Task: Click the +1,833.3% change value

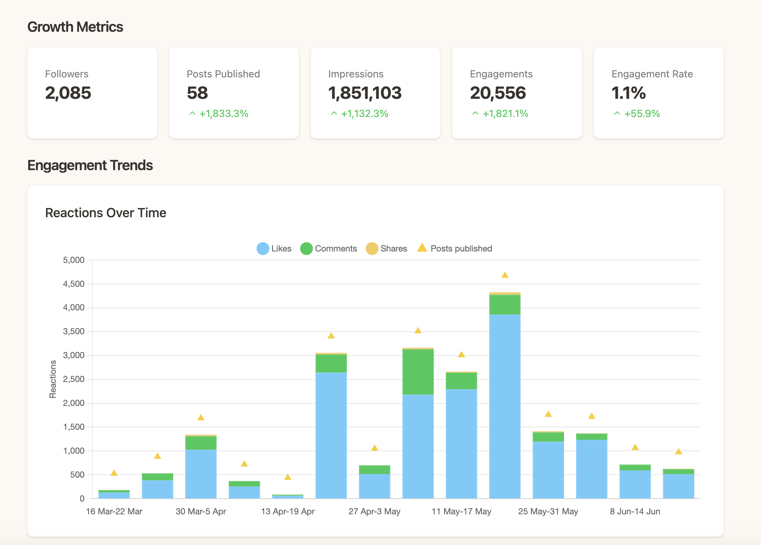Action: pos(224,114)
